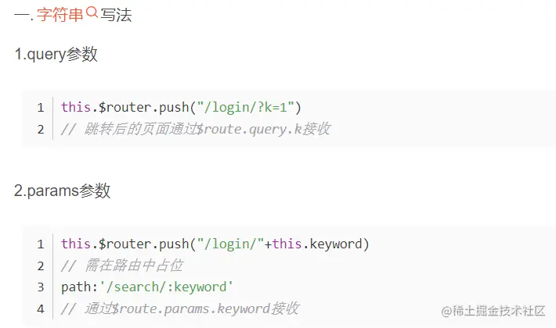Screen dimensions: 556x328
Task: Click line number 2 in query code block
Action: pos(41,130)
